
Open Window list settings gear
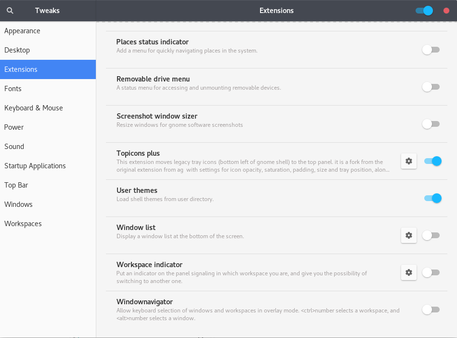(x=409, y=235)
